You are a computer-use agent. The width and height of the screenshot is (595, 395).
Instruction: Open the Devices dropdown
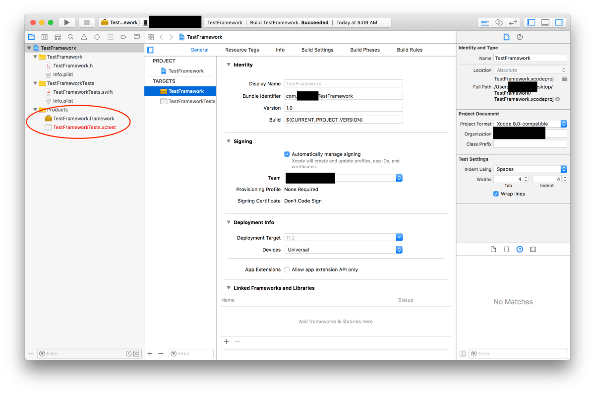click(x=344, y=250)
